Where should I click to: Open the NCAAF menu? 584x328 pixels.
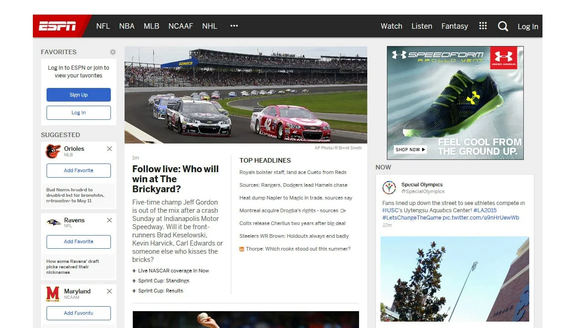[181, 26]
